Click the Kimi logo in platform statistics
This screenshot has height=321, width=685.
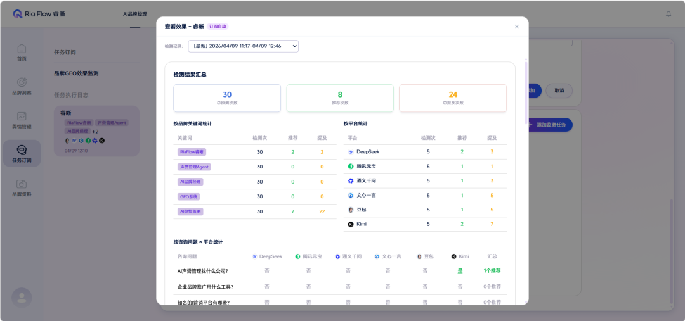click(351, 224)
